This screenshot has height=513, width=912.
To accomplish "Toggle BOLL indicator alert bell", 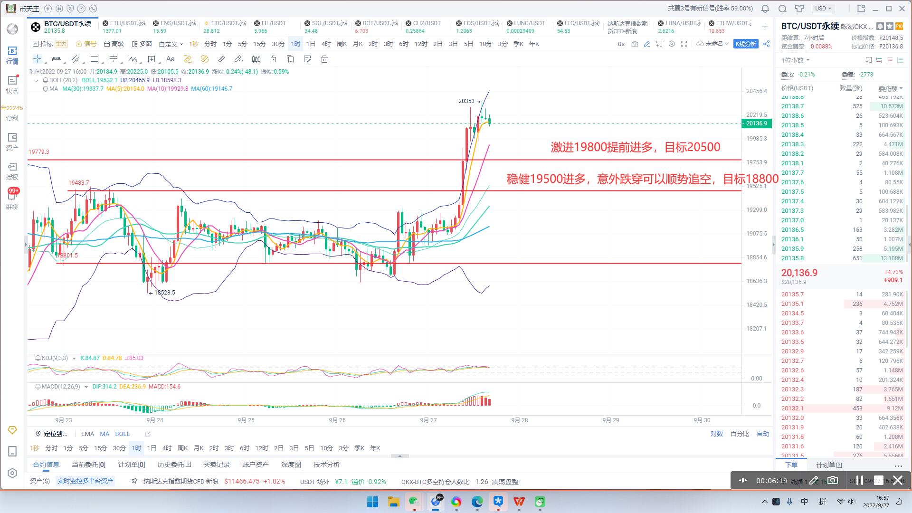I will click(x=46, y=80).
